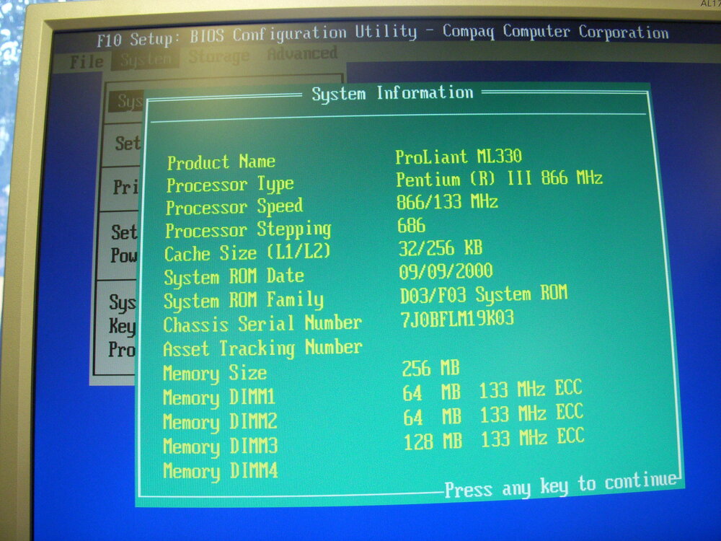Click 'Press any key to continue' prompt
721x541 pixels.
point(560,485)
